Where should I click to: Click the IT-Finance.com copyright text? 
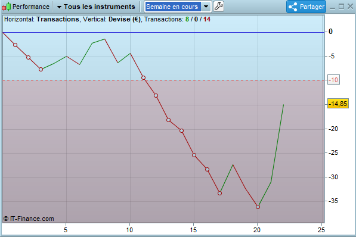point(29,219)
